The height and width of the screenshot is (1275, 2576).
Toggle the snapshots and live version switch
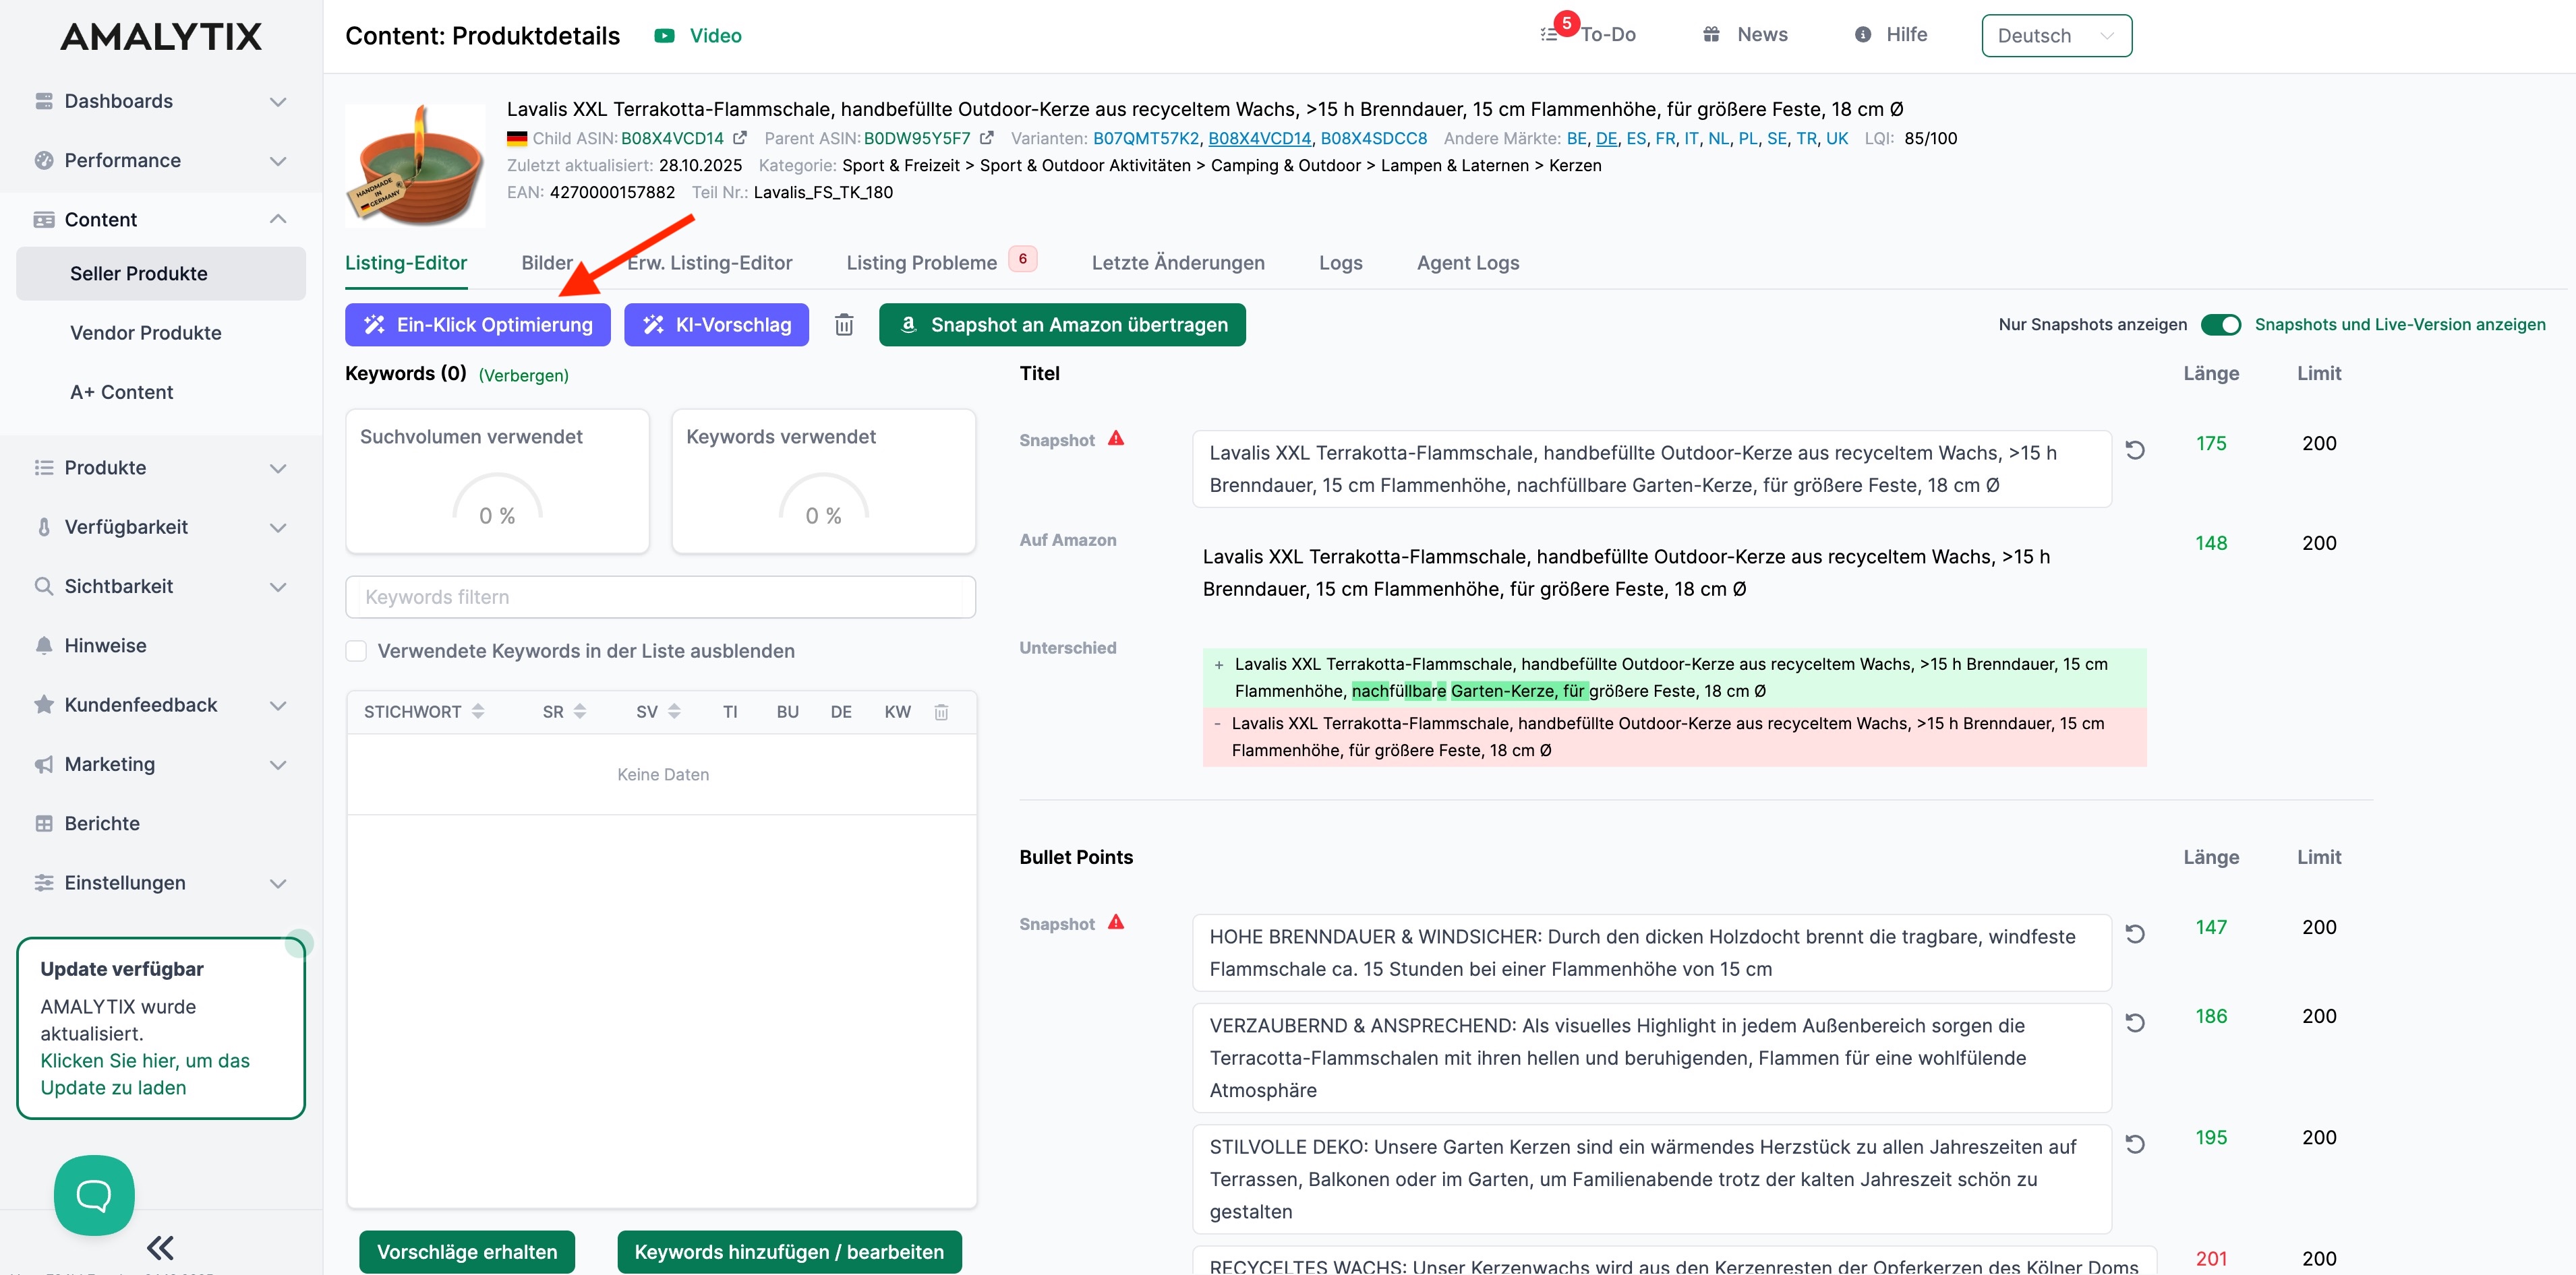coord(2220,325)
